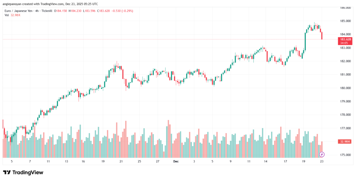This screenshot has width=356, height=180.
Task: Click the last red candle on the chart
Action: point(322,36)
